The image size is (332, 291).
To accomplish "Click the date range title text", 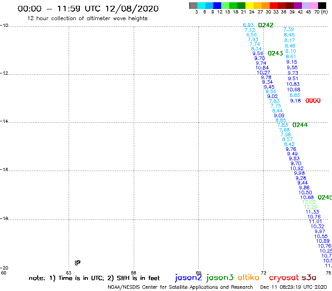I will (x=88, y=9).
